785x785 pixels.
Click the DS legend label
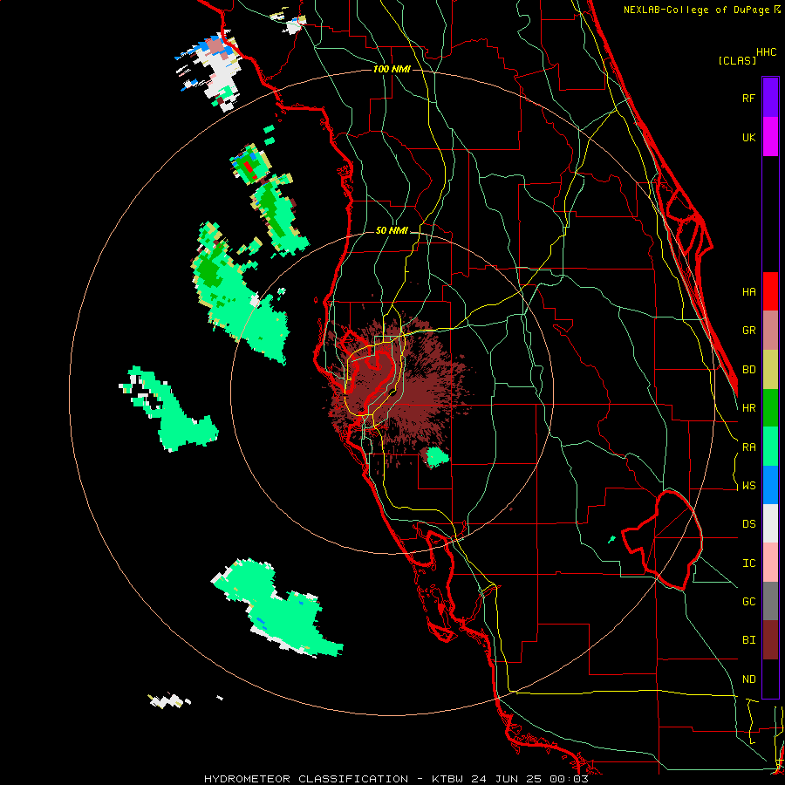click(x=748, y=524)
